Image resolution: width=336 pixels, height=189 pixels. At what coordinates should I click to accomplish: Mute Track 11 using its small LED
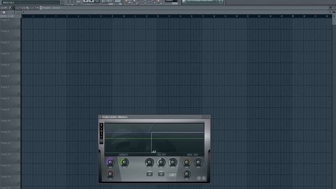click(19, 140)
